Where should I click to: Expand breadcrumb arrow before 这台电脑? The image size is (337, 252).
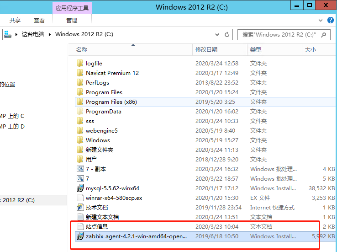(16, 34)
